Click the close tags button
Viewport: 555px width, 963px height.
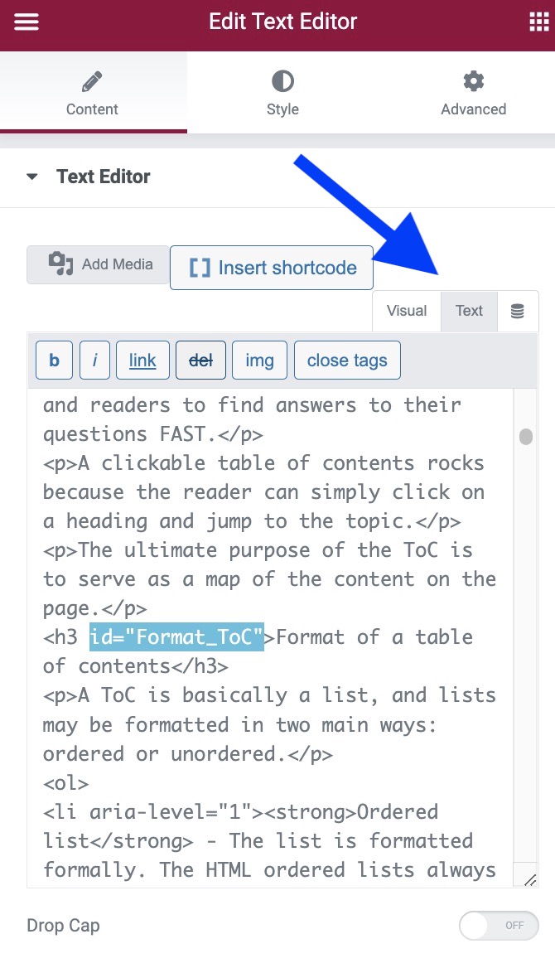pyautogui.click(x=347, y=361)
